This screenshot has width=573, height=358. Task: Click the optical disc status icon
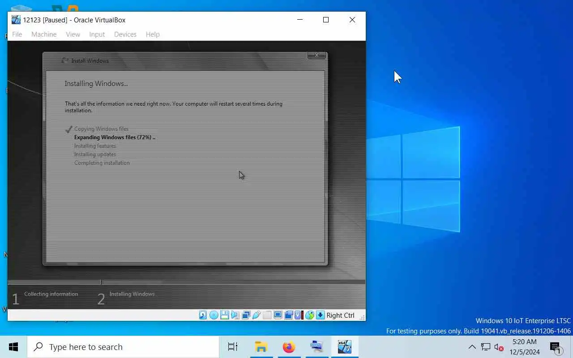pyautogui.click(x=214, y=315)
